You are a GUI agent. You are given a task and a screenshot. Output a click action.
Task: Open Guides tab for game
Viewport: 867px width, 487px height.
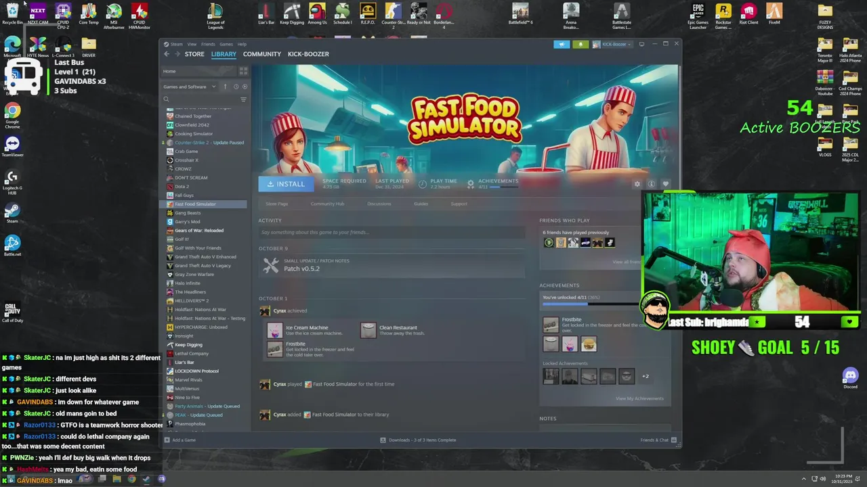pyautogui.click(x=421, y=204)
